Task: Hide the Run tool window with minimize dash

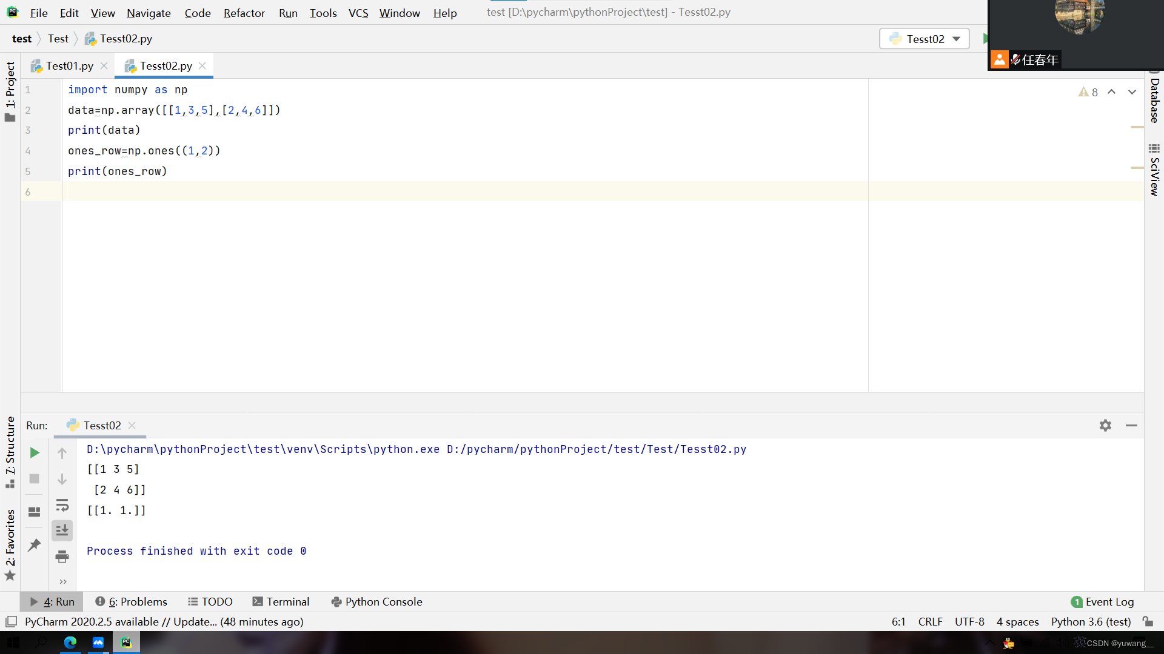Action: (x=1131, y=426)
